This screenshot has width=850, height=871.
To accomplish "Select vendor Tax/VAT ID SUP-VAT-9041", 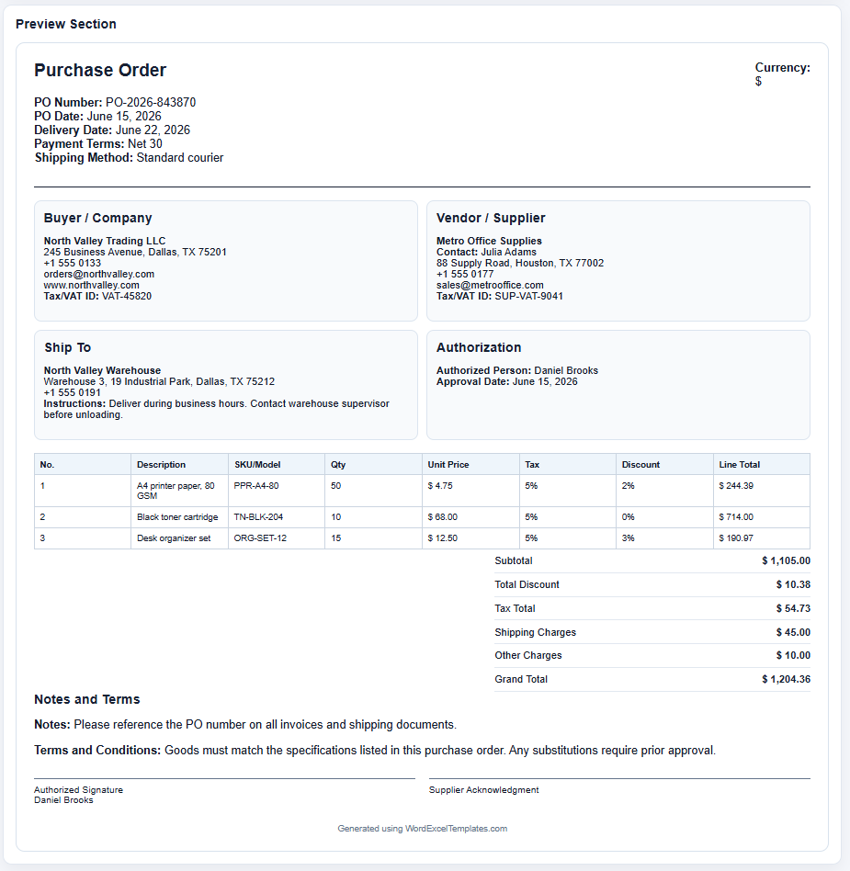I will pyautogui.click(x=500, y=296).
